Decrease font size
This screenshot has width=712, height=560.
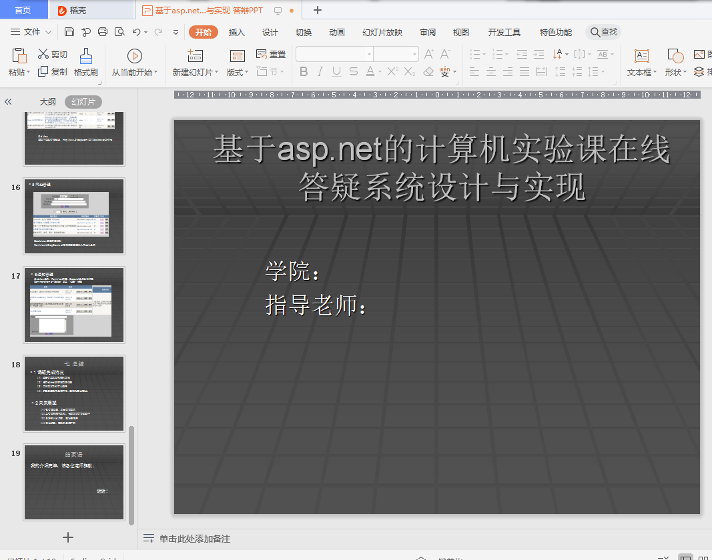[446, 55]
